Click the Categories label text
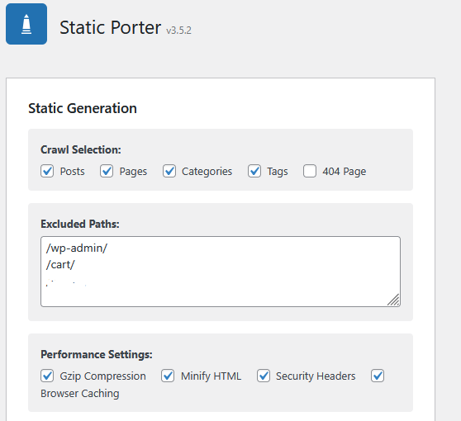 [207, 171]
